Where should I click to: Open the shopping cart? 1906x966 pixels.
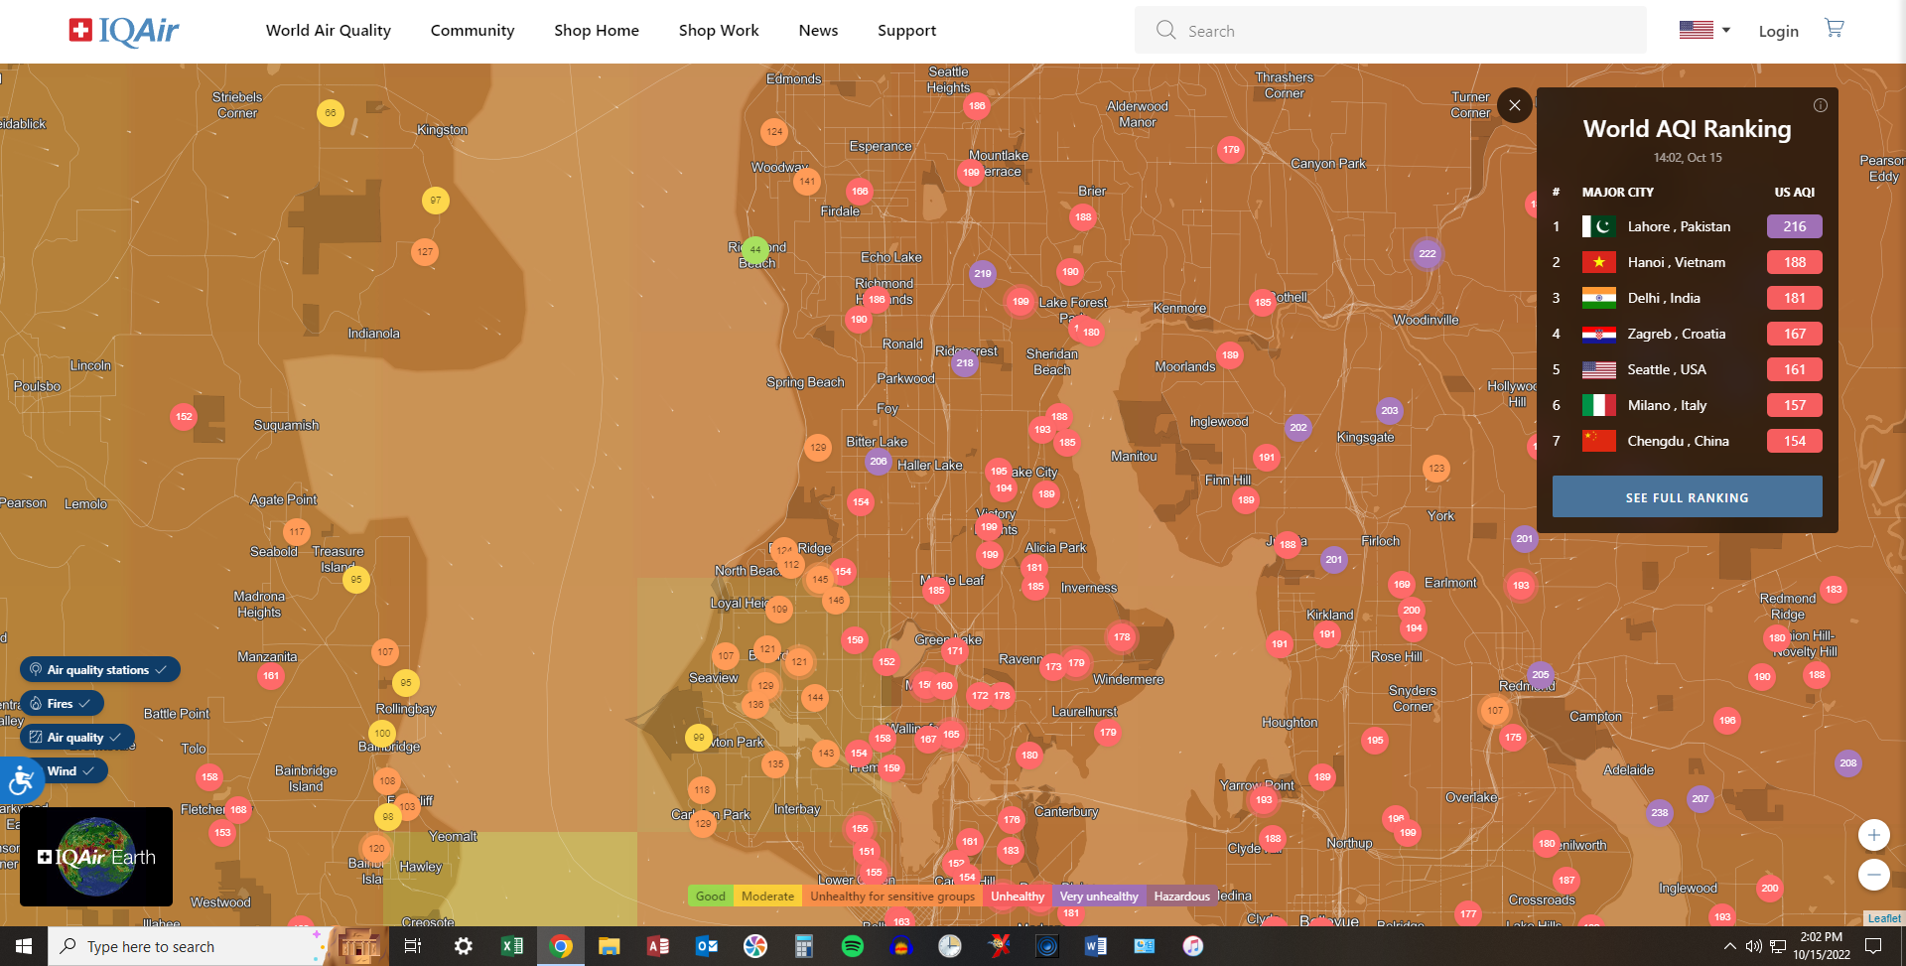pos(1834,29)
